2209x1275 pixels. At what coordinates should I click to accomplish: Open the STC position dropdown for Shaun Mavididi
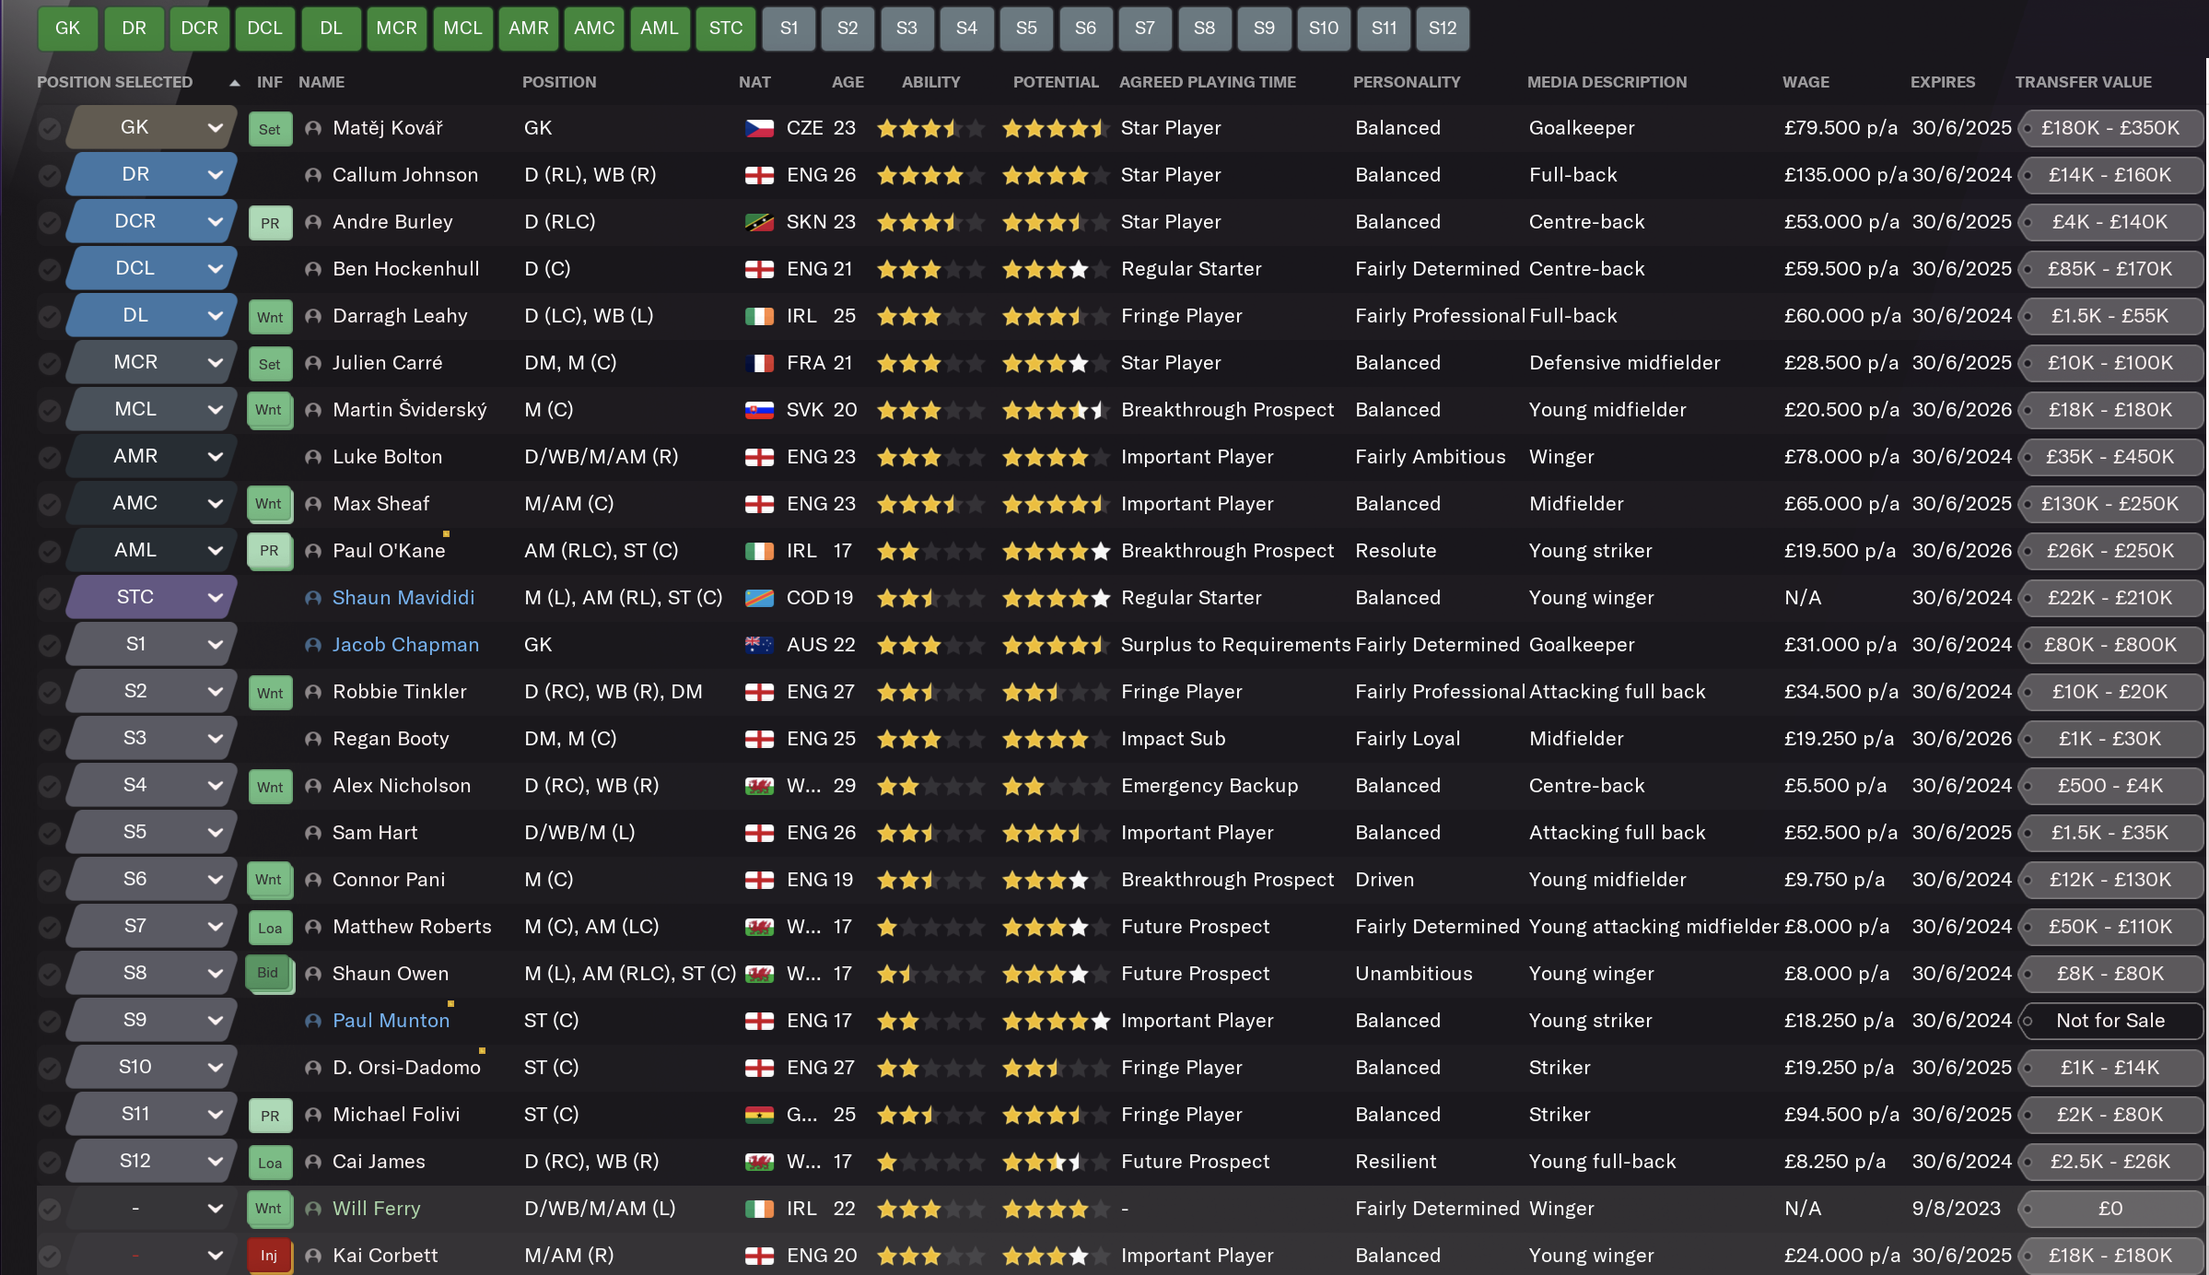[152, 597]
